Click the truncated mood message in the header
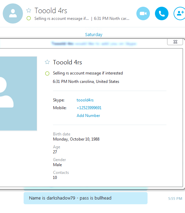The image size is (185, 213). (x=61, y=19)
